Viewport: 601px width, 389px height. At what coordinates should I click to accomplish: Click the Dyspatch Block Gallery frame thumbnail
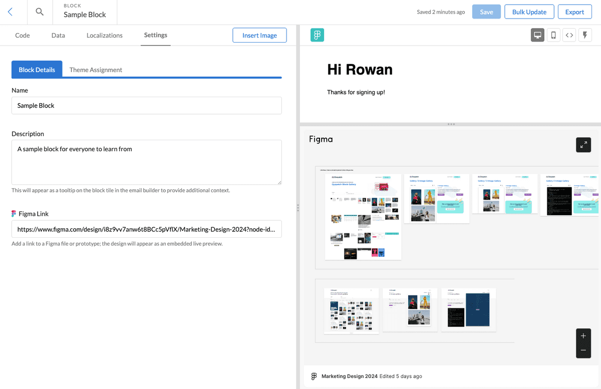363,217
